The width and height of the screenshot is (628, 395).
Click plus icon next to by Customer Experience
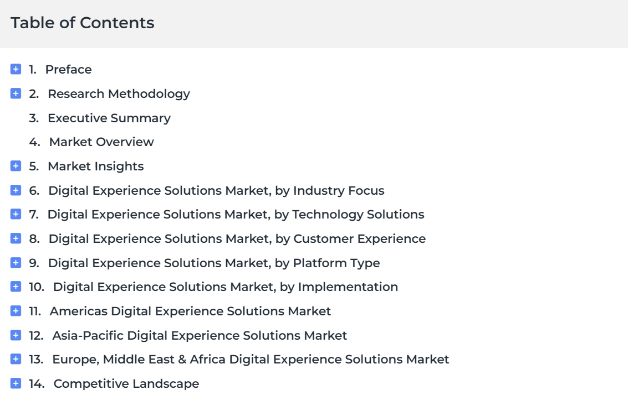click(16, 238)
